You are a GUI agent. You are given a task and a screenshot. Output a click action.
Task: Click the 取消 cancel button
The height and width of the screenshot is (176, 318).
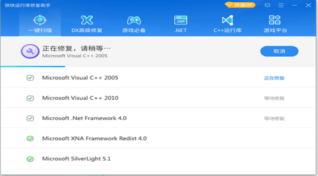pyautogui.click(x=279, y=51)
